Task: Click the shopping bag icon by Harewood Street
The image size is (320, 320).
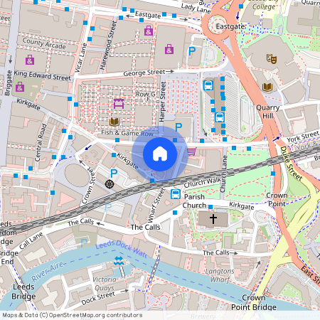Action: pyautogui.click(x=149, y=31)
